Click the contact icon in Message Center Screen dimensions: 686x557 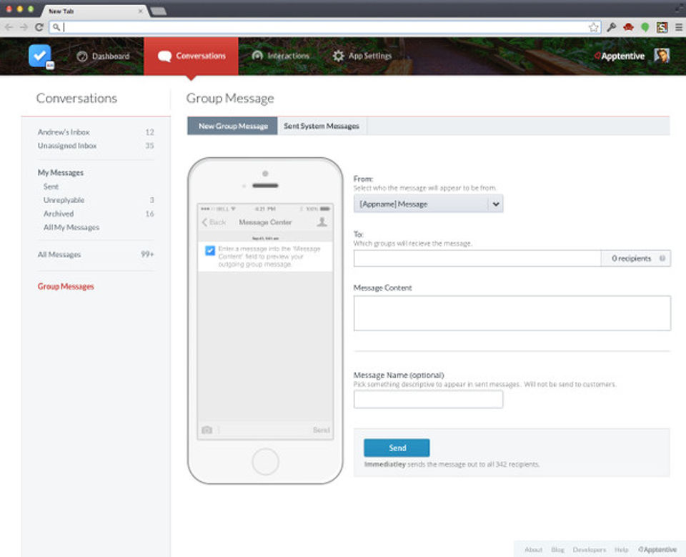(322, 222)
